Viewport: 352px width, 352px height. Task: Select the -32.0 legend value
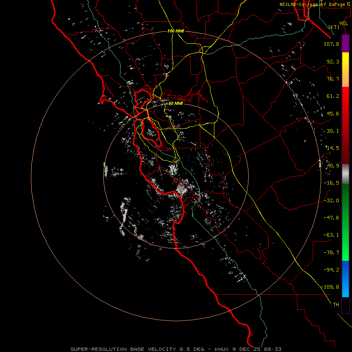click(x=331, y=201)
